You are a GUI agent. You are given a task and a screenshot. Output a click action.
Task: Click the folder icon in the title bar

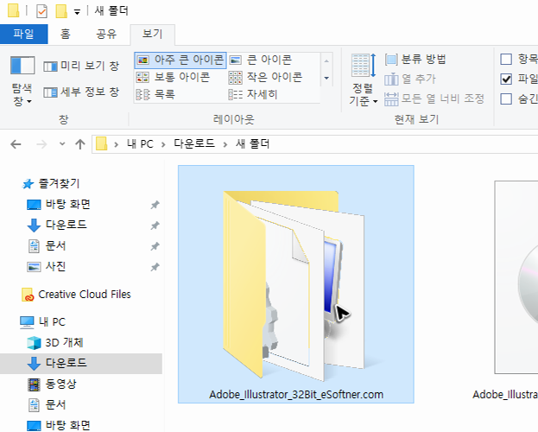tap(13, 10)
